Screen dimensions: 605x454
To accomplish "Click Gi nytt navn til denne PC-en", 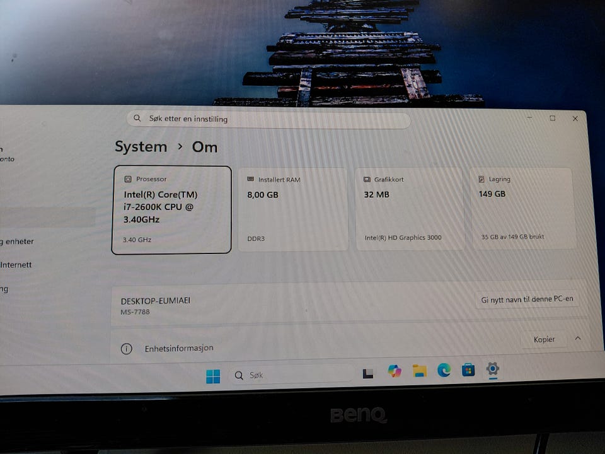I will (x=527, y=299).
